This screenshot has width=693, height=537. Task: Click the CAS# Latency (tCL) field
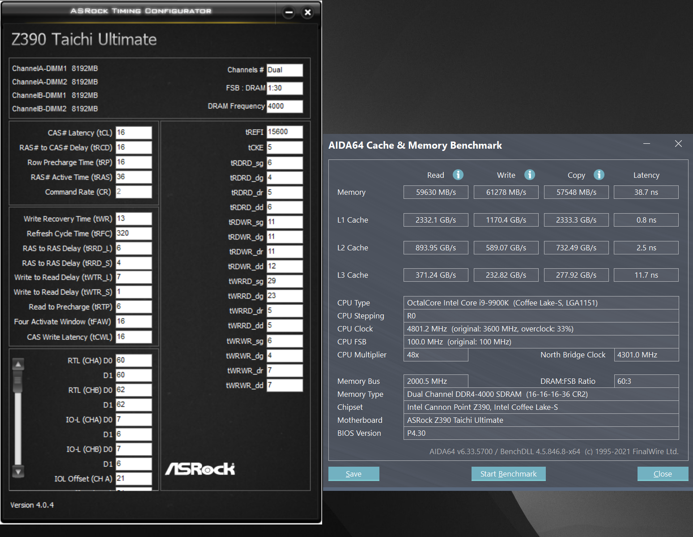pos(134,133)
